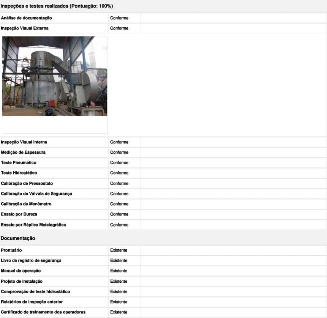The height and width of the screenshot is (318, 327).
Task: Click the 'Inspeção Visual Interna' label
Action: point(24,142)
